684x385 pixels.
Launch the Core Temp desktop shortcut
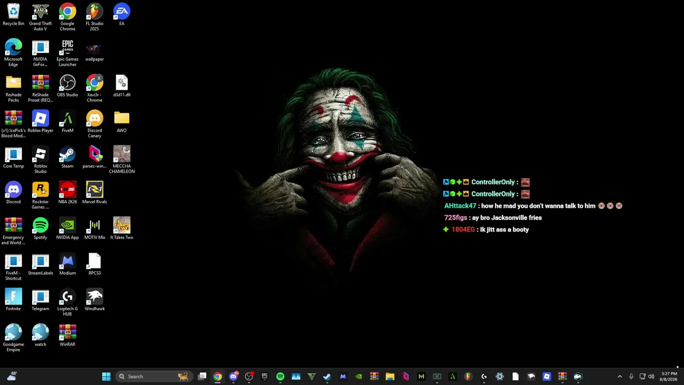pos(13,158)
